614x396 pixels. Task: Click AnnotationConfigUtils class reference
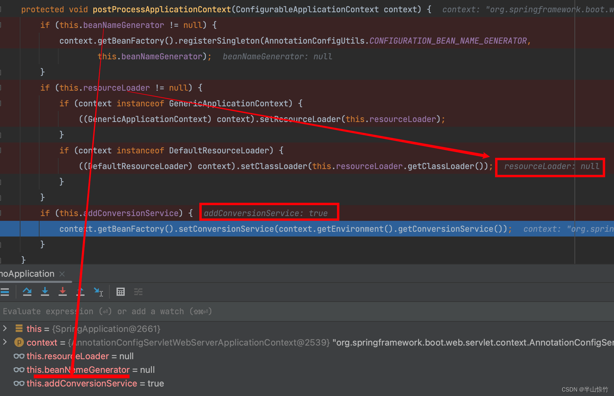point(314,41)
